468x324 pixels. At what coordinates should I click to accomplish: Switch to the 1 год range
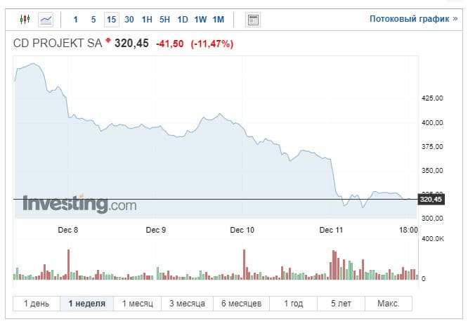[294, 304]
